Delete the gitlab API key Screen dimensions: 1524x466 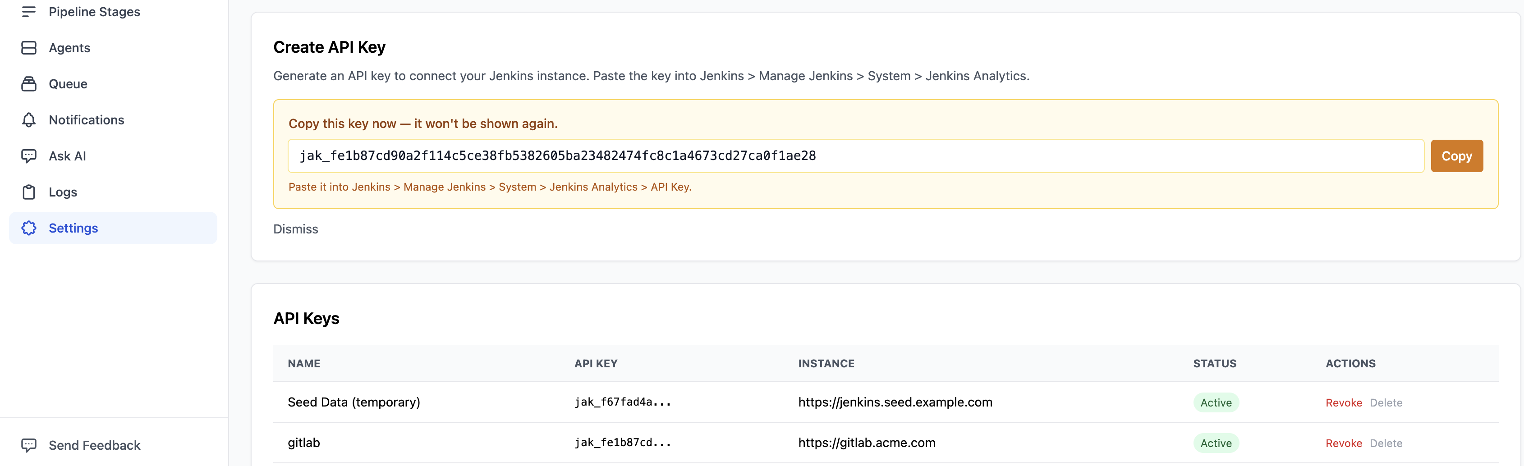click(1387, 443)
